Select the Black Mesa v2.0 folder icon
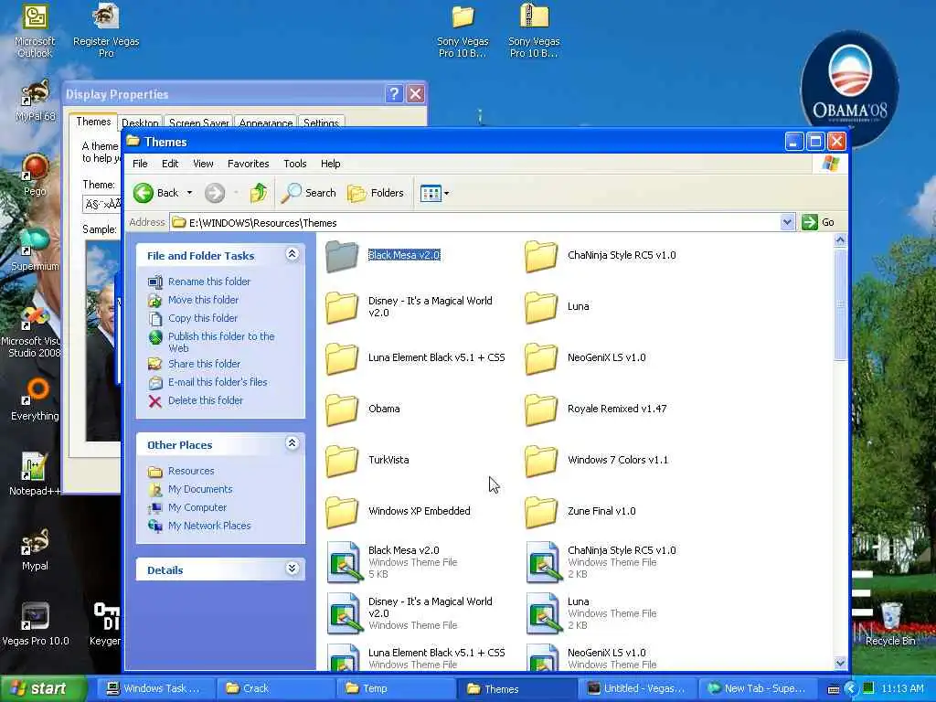 pyautogui.click(x=342, y=256)
